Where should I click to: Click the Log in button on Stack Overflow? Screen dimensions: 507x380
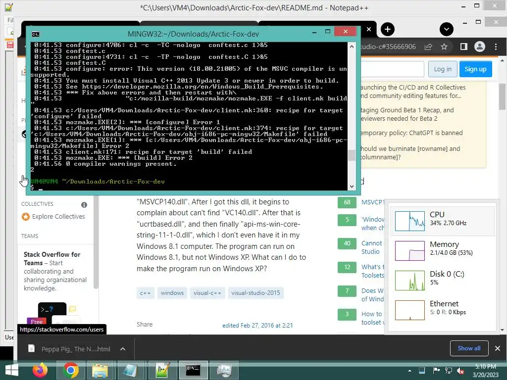pos(443,69)
